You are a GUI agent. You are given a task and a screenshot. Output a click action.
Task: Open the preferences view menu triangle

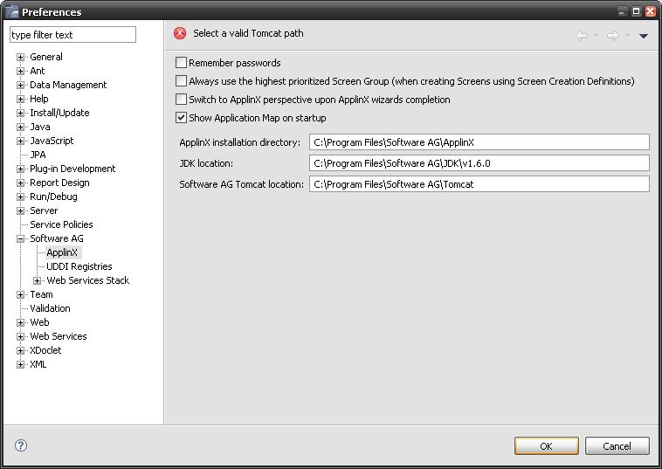644,37
